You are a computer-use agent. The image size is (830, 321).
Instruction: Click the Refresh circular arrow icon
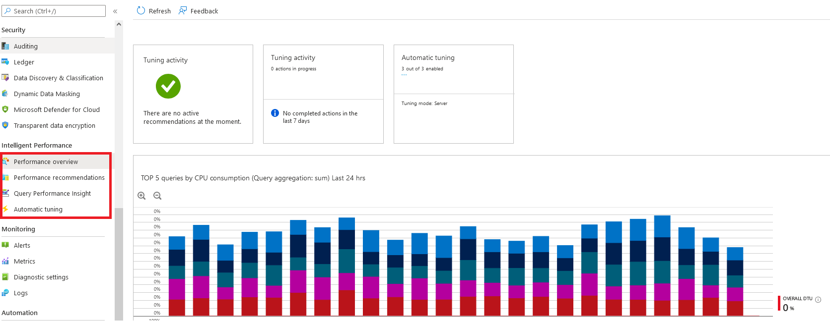(x=141, y=11)
